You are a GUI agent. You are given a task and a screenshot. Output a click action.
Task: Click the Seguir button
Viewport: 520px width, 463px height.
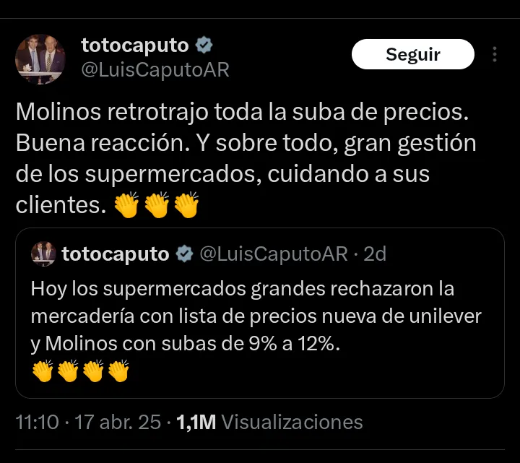[x=412, y=54]
